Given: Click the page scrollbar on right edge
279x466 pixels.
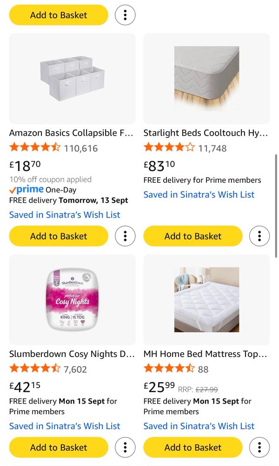Looking at the screenshot, I should click(276, 205).
